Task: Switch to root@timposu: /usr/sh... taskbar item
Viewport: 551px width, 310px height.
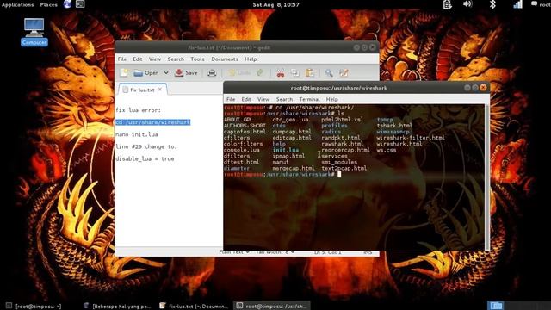Action: click(x=273, y=307)
